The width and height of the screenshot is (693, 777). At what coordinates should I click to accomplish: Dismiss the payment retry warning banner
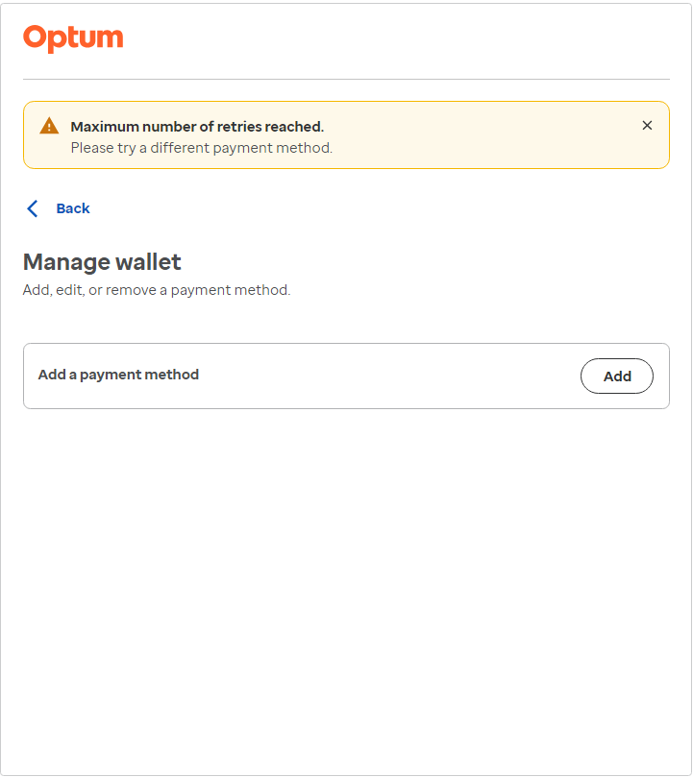(x=647, y=125)
